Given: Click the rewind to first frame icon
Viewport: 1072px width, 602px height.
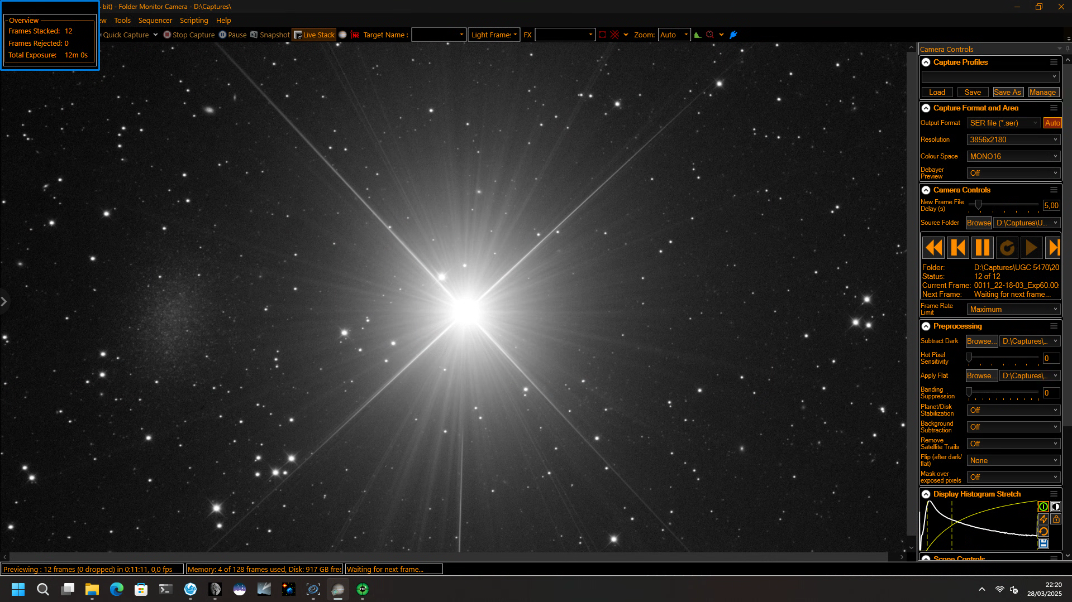Looking at the screenshot, I should point(933,247).
